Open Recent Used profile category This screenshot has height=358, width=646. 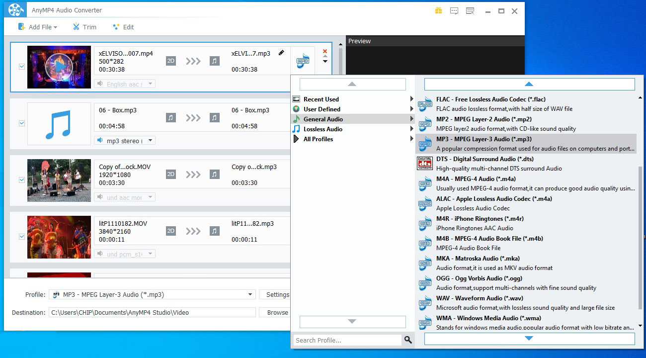click(x=353, y=99)
